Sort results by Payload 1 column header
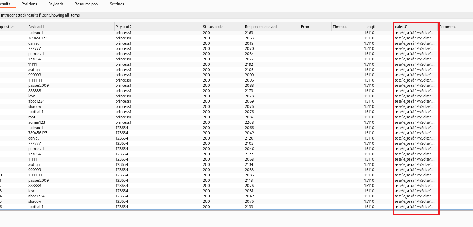 pos(70,27)
